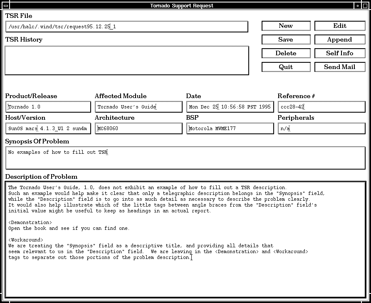Click the "Synopsis Of Problem" label
The height and width of the screenshot is (303, 371).
tap(37, 141)
